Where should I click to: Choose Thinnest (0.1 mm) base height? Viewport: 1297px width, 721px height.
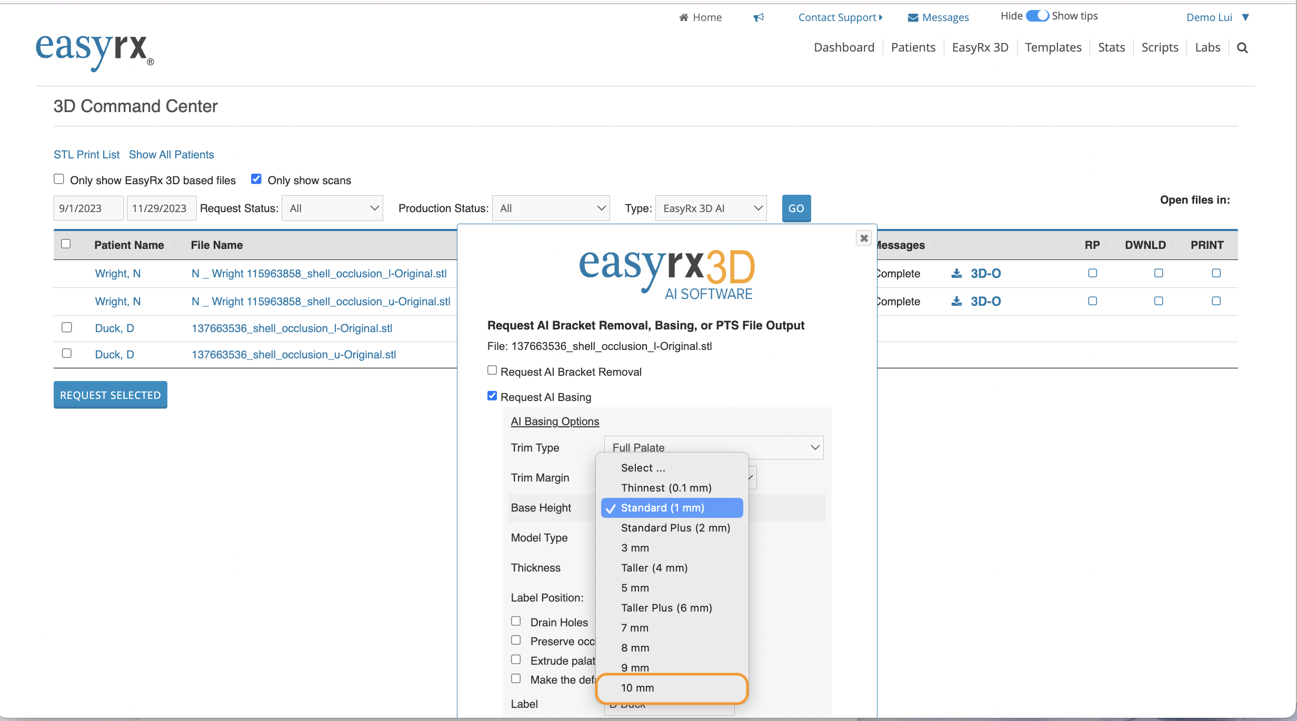672,488
